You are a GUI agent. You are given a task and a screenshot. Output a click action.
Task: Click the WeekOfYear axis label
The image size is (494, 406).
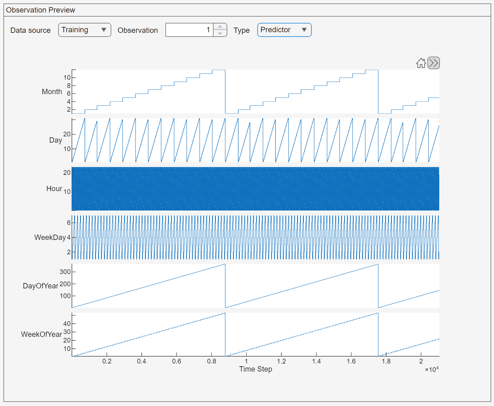[42, 334]
